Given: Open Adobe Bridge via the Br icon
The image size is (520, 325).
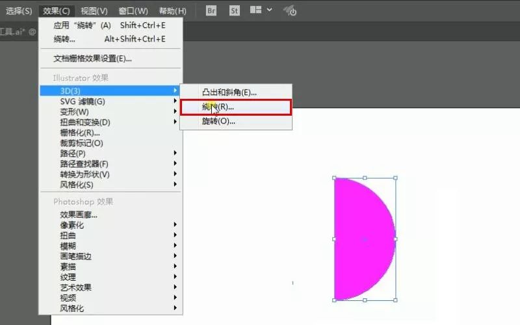Looking at the screenshot, I should pos(211,10).
